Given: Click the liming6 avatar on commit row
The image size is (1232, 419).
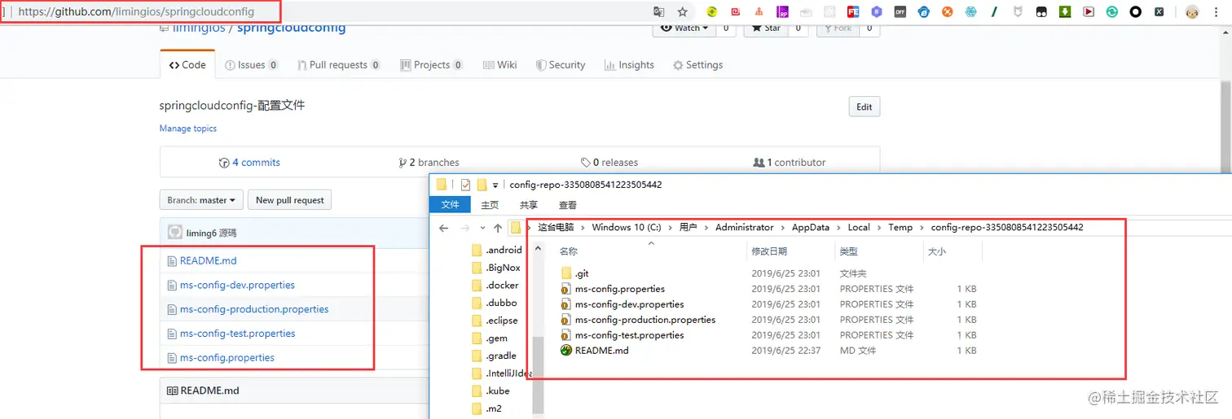Looking at the screenshot, I should click(175, 233).
